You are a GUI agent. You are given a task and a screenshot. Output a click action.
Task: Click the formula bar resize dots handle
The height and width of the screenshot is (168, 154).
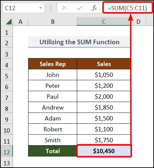[51, 8]
